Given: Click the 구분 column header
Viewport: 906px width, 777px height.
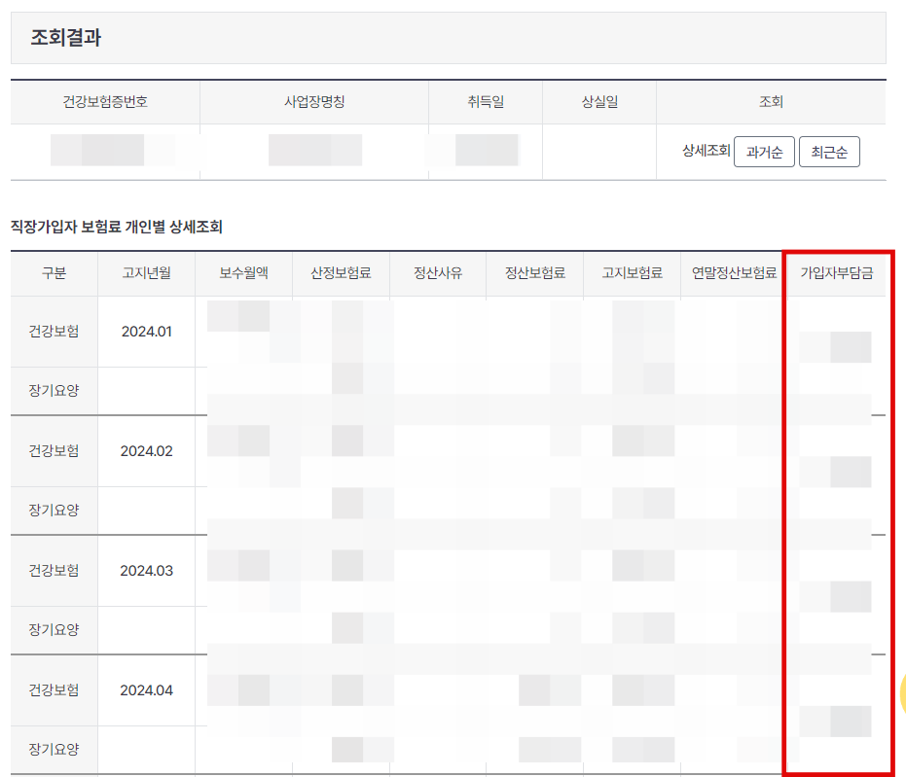Looking at the screenshot, I should click(54, 274).
